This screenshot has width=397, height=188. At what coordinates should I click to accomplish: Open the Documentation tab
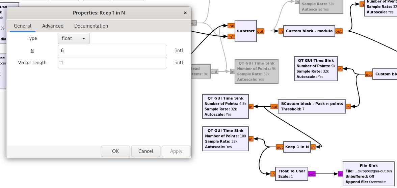pos(91,26)
